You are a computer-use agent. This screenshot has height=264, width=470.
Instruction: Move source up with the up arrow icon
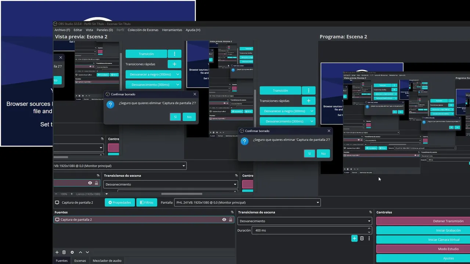(x=80, y=252)
